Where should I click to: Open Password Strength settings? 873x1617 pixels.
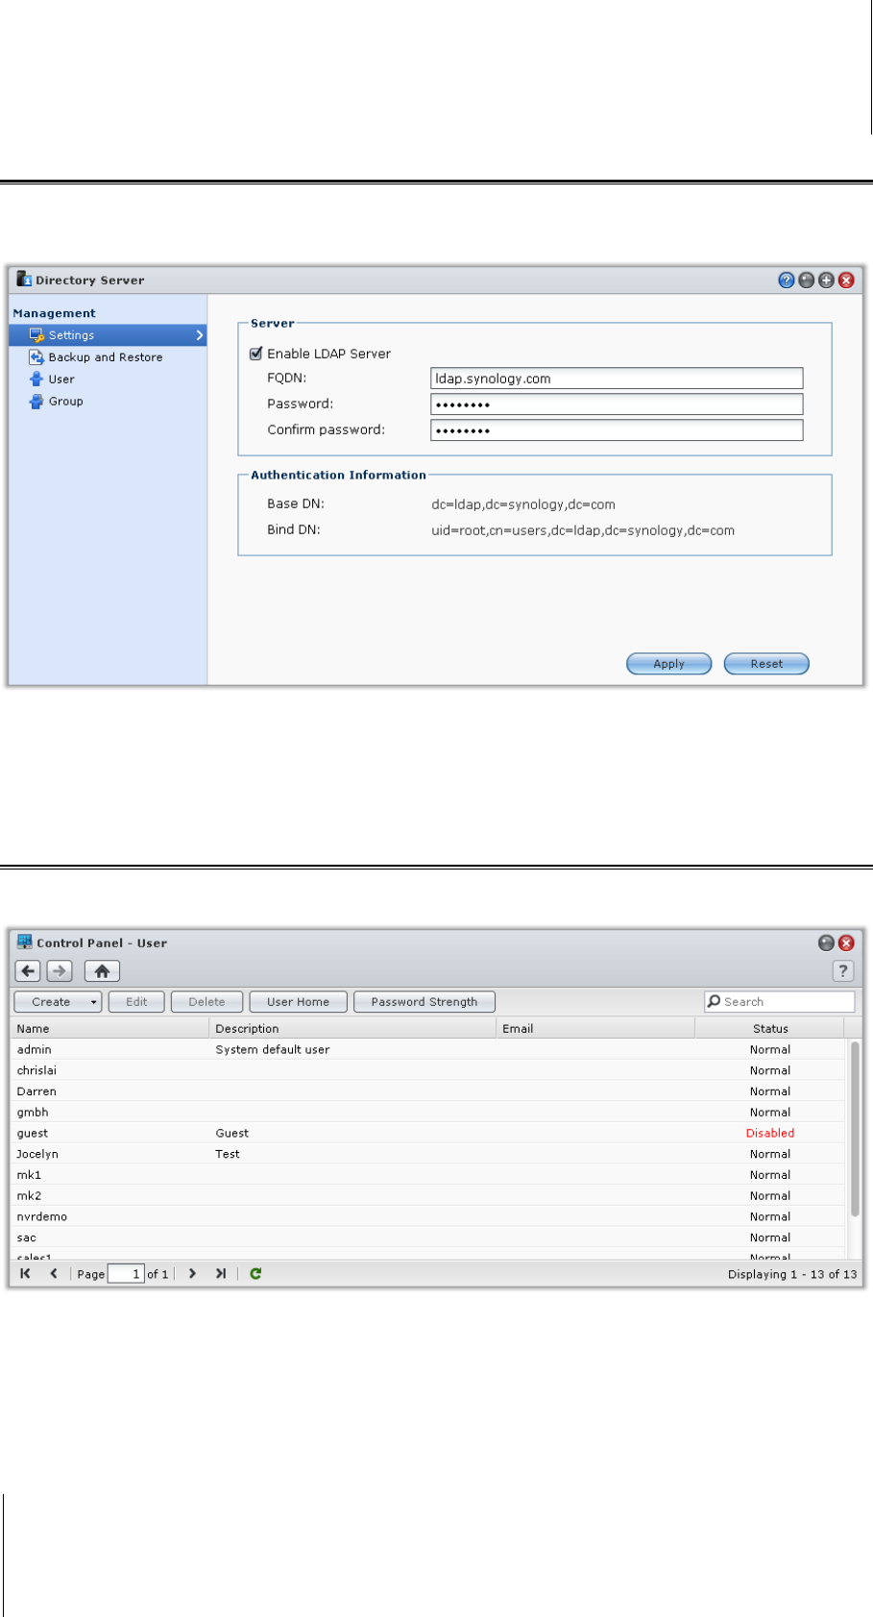pos(424,1002)
